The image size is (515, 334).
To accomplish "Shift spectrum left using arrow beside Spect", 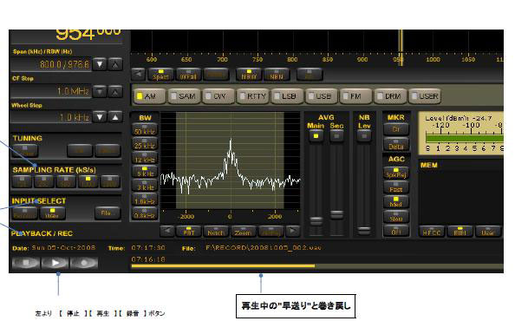I will click(x=138, y=75).
